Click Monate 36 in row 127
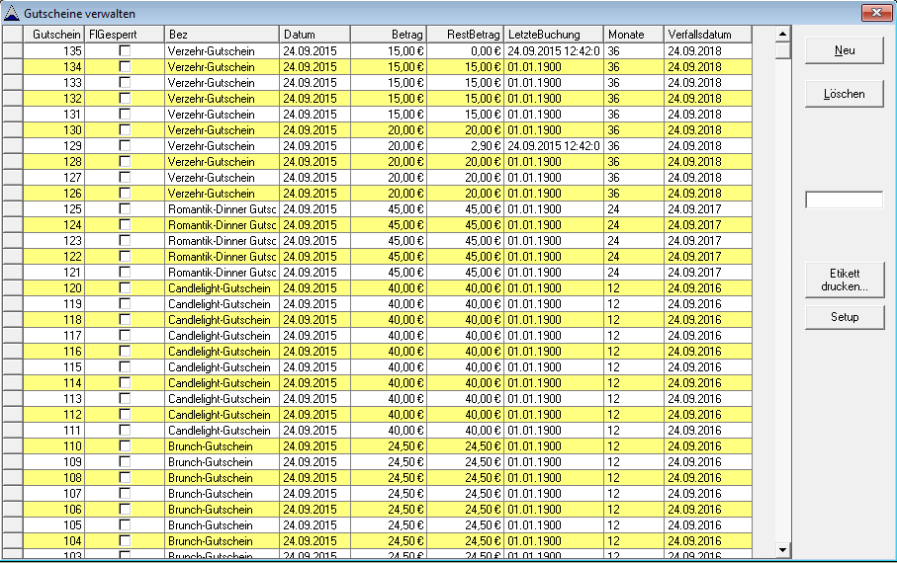Image resolution: width=897 pixels, height=563 pixels. click(633, 178)
